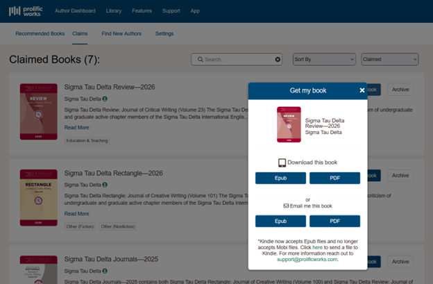Clear the search field with X icon
Viewport: 433px width, 284px height.
[278, 60]
